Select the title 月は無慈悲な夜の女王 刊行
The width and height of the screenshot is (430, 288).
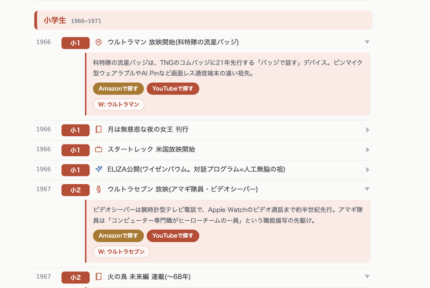(148, 129)
